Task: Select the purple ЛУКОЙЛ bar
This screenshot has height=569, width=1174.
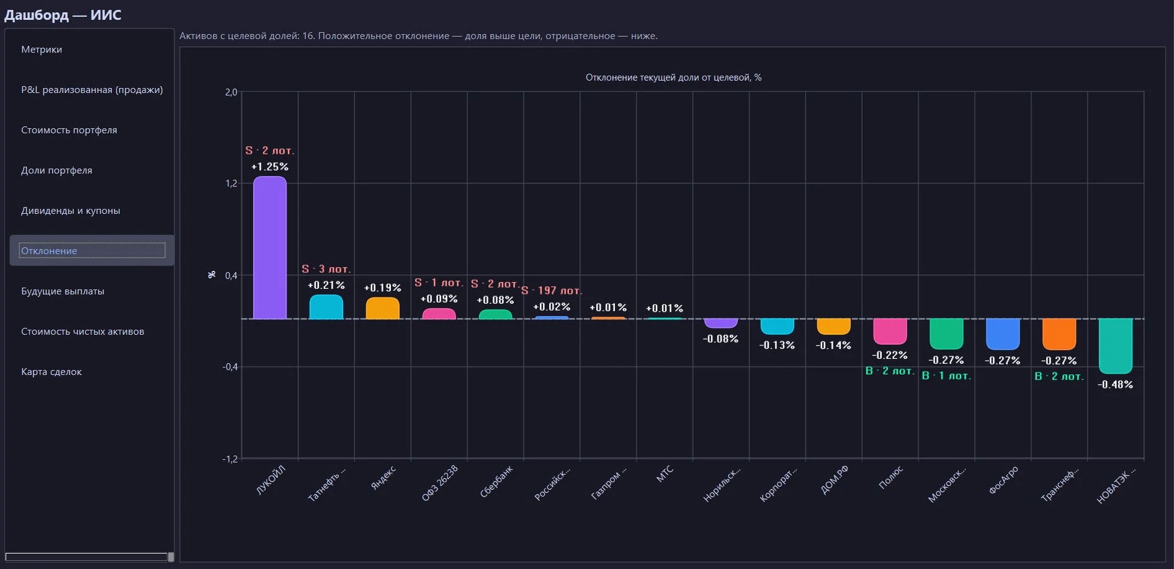Action: click(270, 248)
